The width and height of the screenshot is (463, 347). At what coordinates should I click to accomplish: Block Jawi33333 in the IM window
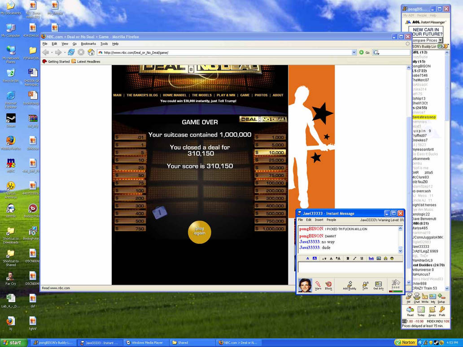click(x=328, y=285)
